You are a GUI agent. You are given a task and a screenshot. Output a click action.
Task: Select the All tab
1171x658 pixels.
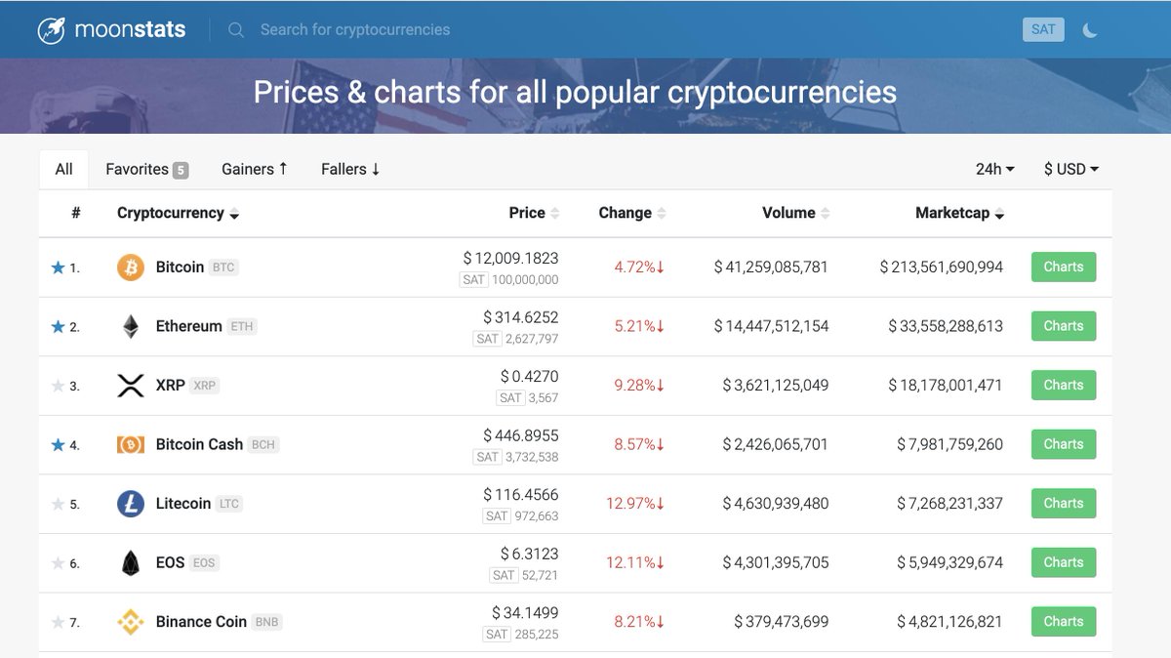[63, 169]
